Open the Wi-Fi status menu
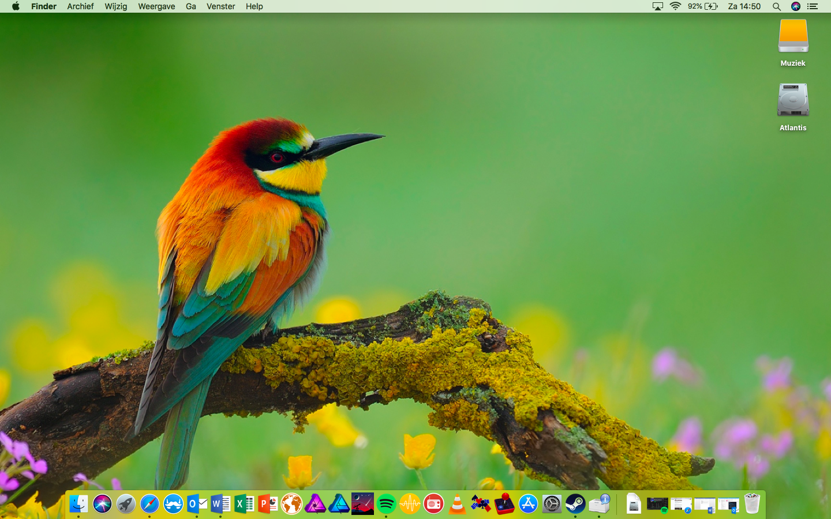This screenshot has width=831, height=519. click(x=675, y=6)
